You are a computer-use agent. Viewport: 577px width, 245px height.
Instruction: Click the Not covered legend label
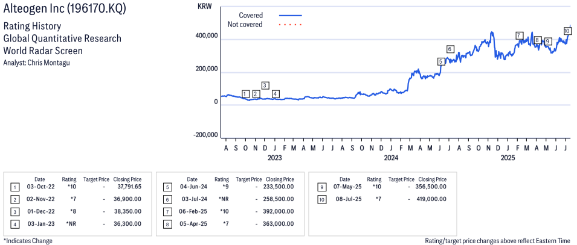tap(245, 25)
